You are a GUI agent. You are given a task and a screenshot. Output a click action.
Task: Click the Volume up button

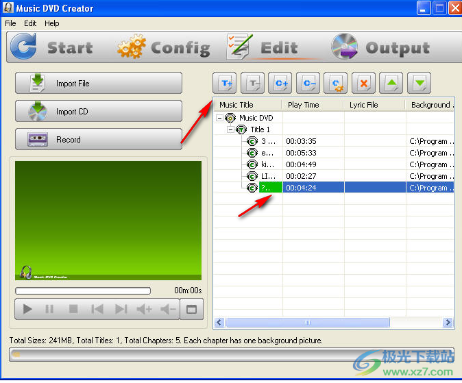(145, 309)
